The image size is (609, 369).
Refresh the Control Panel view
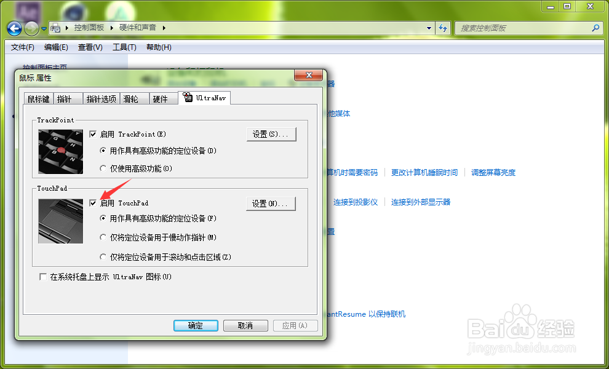[x=443, y=28]
